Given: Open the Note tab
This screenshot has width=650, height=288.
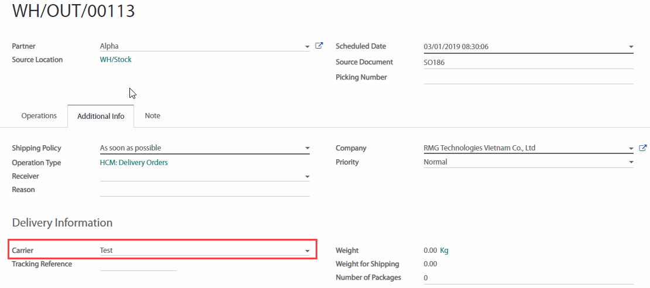Looking at the screenshot, I should coord(152,116).
